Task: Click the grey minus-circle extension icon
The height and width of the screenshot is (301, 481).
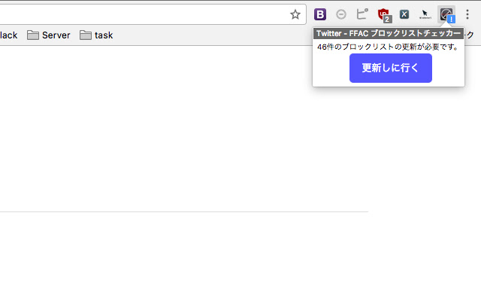Action: tap(341, 14)
